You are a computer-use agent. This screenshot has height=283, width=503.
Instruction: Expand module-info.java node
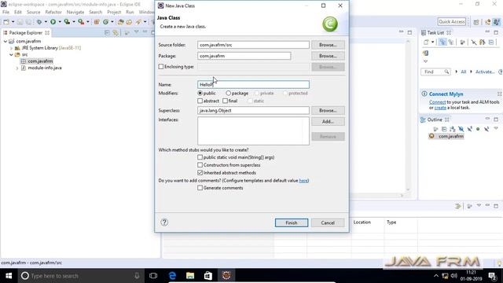(17, 68)
